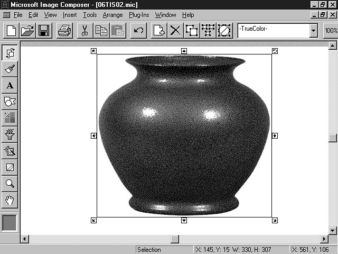Open the Plug-Ins menu
The width and height of the screenshot is (338, 254).
139,15
